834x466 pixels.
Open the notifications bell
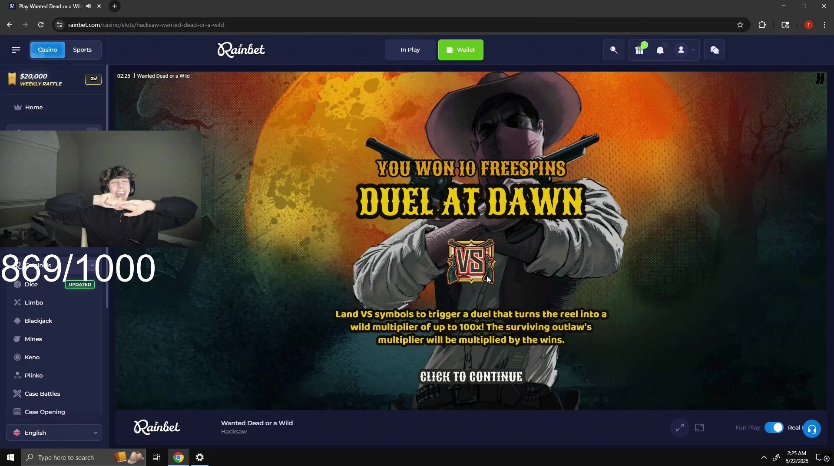[660, 50]
